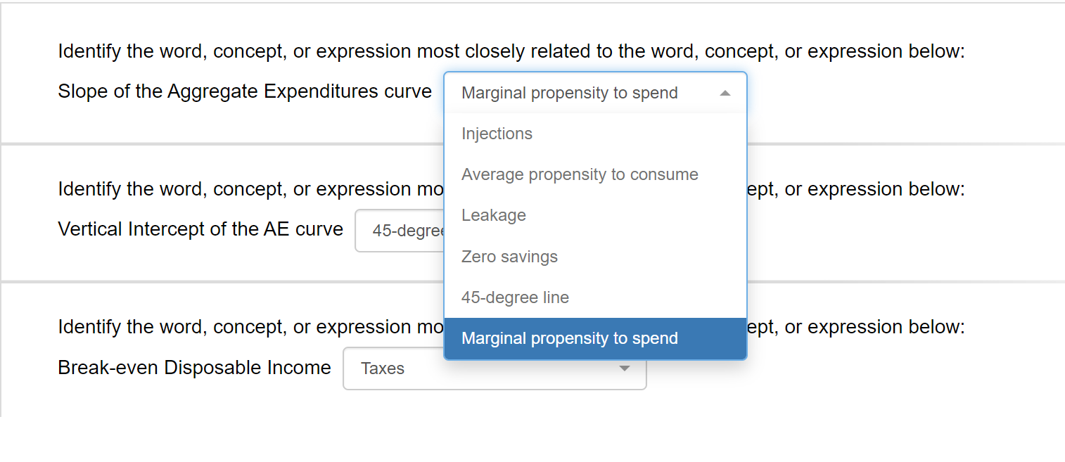This screenshot has height=462, width=1065.
Task: Click the first "Identify the word" question prompt
Action: click(512, 51)
